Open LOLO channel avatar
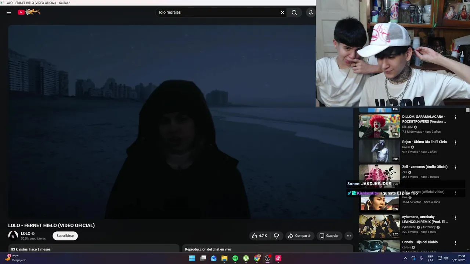 tap(13, 236)
